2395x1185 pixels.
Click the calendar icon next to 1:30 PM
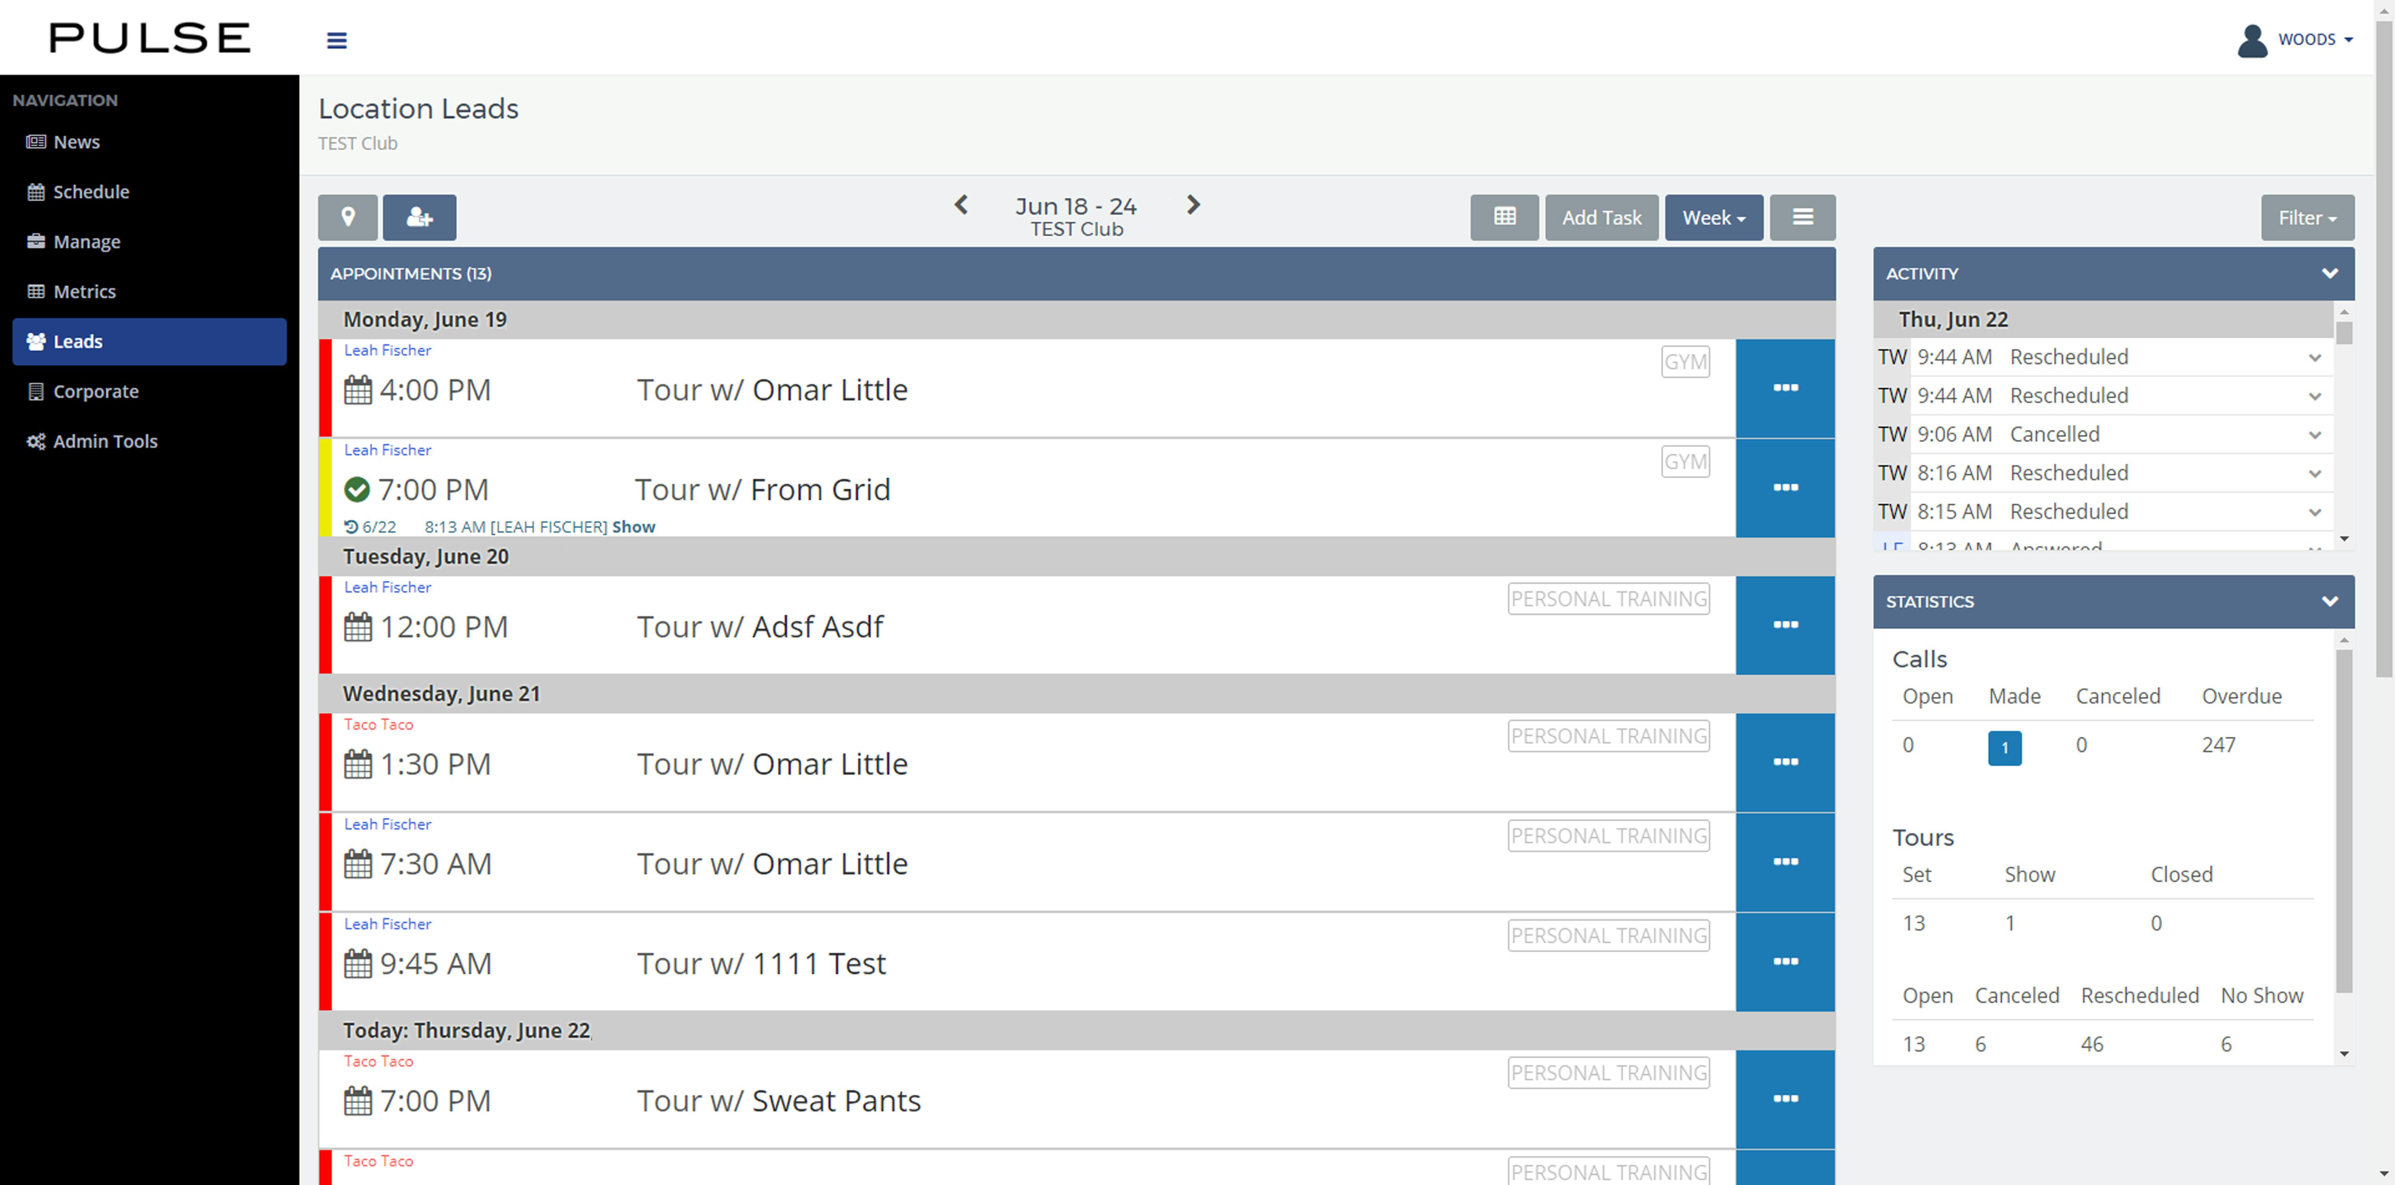(358, 764)
